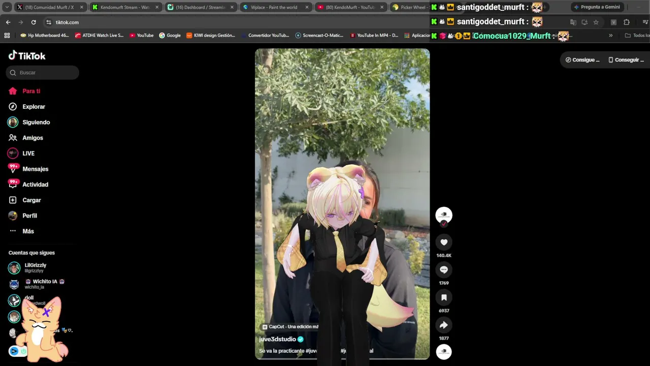Switch to Kendomurft Stream tab
The height and width of the screenshot is (366, 650).
[125, 7]
